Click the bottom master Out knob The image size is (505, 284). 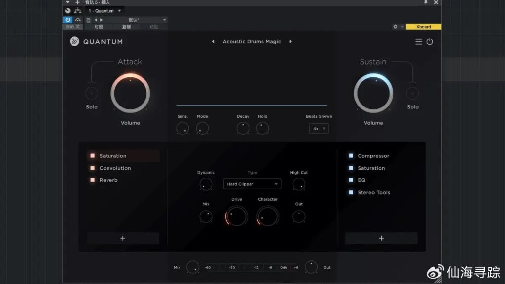(311, 267)
